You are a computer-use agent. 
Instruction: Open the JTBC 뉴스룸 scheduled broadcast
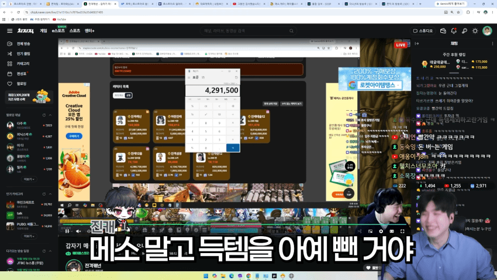tap(29, 261)
